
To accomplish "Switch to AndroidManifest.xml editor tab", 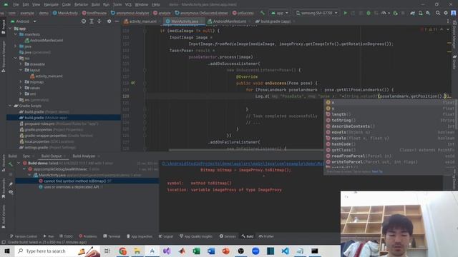I will tap(229, 21).
